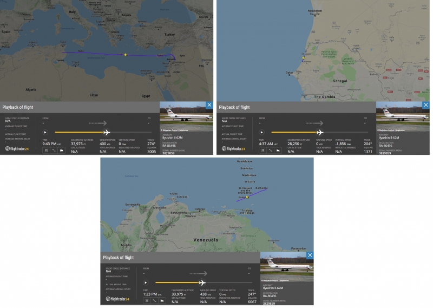Screen dimensions: 433x308
Task: Play the flight playback in the 9:43 PM panel
Action: (x=45, y=132)
